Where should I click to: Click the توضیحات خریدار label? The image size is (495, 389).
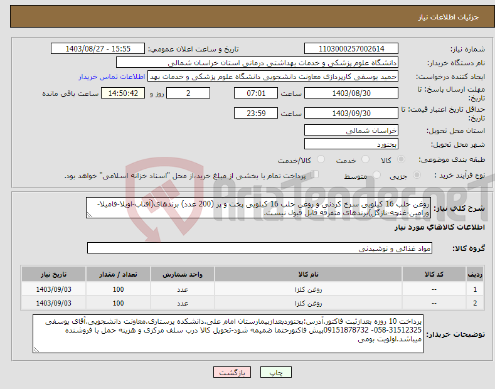click(x=455, y=334)
